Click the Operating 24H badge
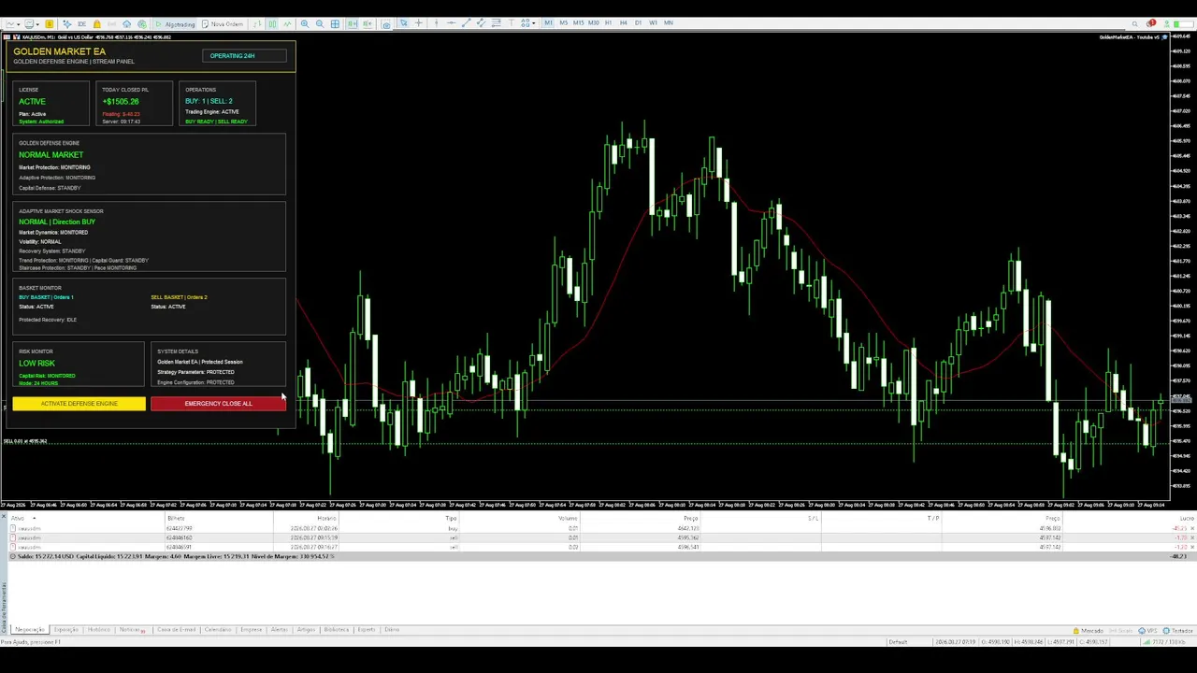 coord(244,56)
